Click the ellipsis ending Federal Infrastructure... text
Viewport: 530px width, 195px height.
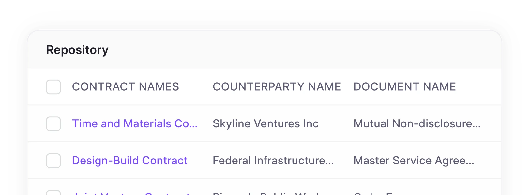click(x=329, y=162)
